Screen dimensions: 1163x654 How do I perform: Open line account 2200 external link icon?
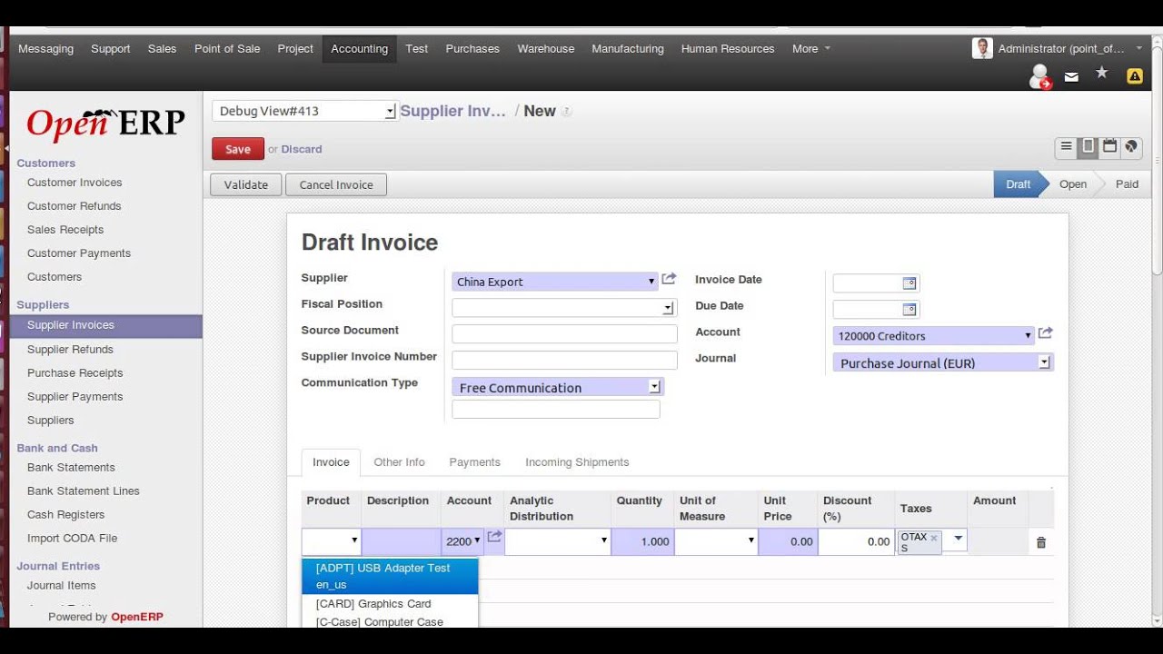[x=494, y=537]
